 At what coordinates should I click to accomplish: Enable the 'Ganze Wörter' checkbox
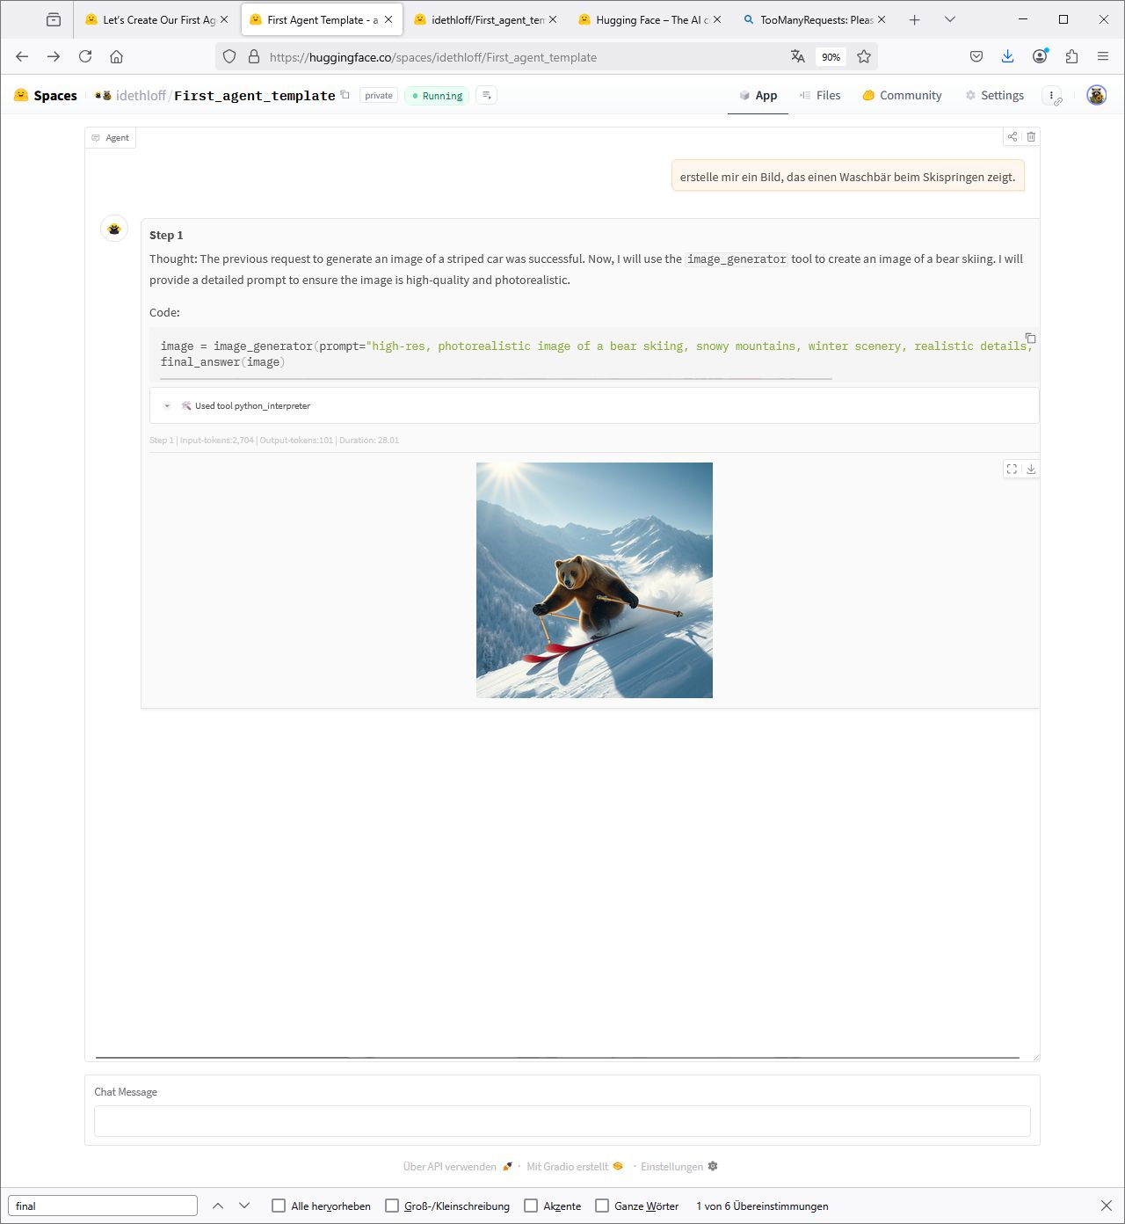coord(602,1206)
